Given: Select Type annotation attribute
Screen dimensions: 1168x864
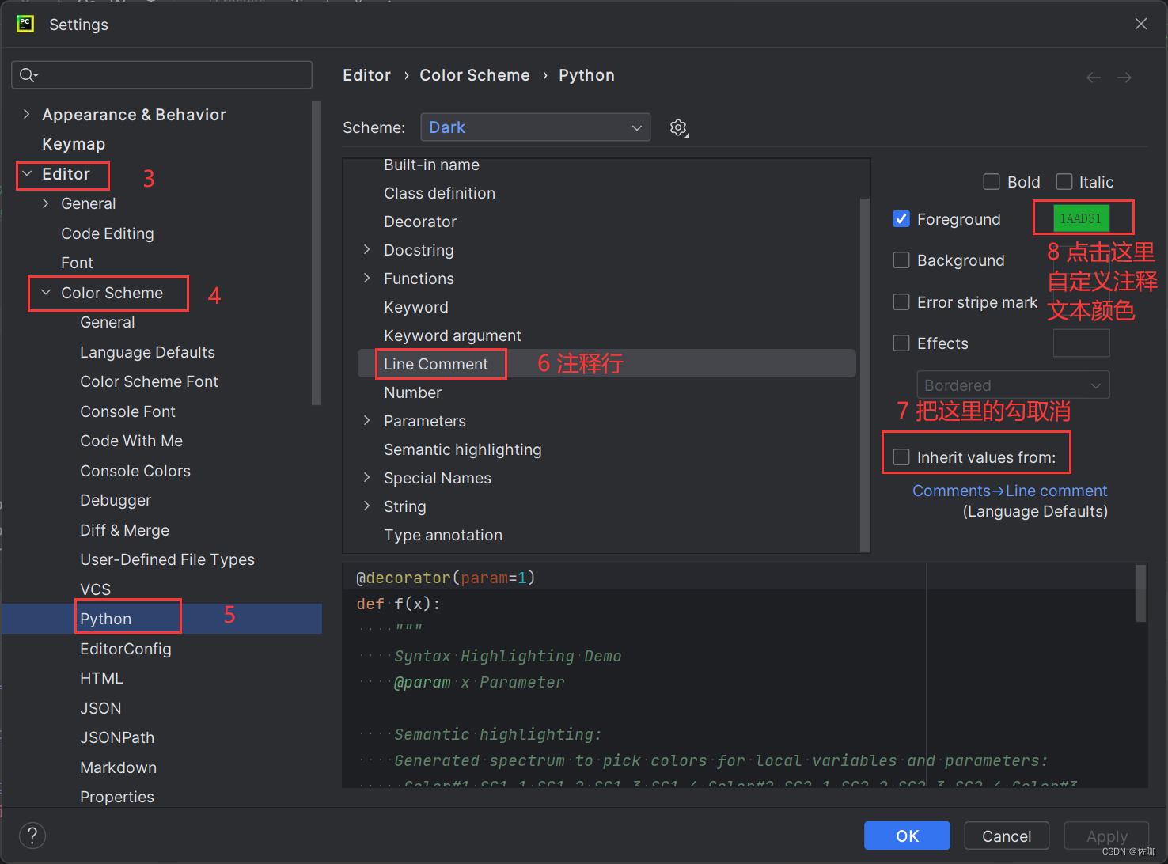Looking at the screenshot, I should pyautogui.click(x=443, y=535).
